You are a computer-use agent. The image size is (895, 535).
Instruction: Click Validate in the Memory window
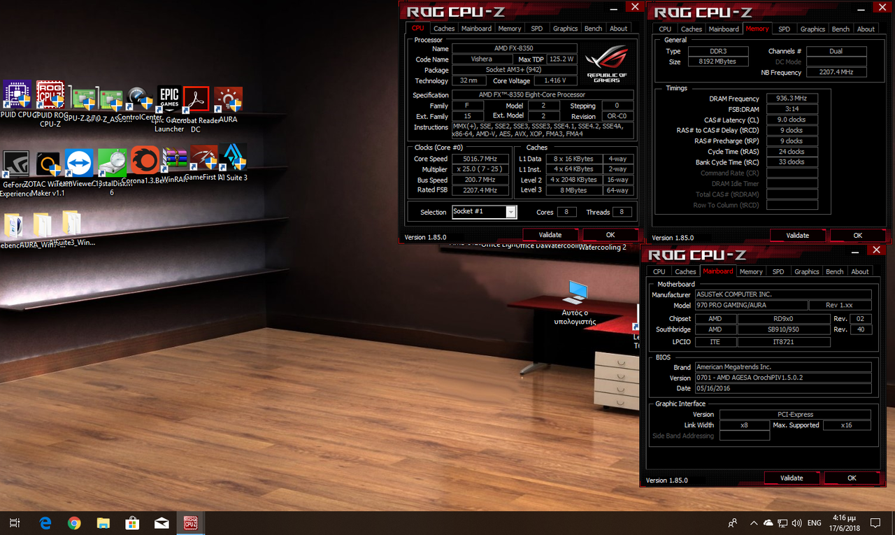click(x=798, y=236)
